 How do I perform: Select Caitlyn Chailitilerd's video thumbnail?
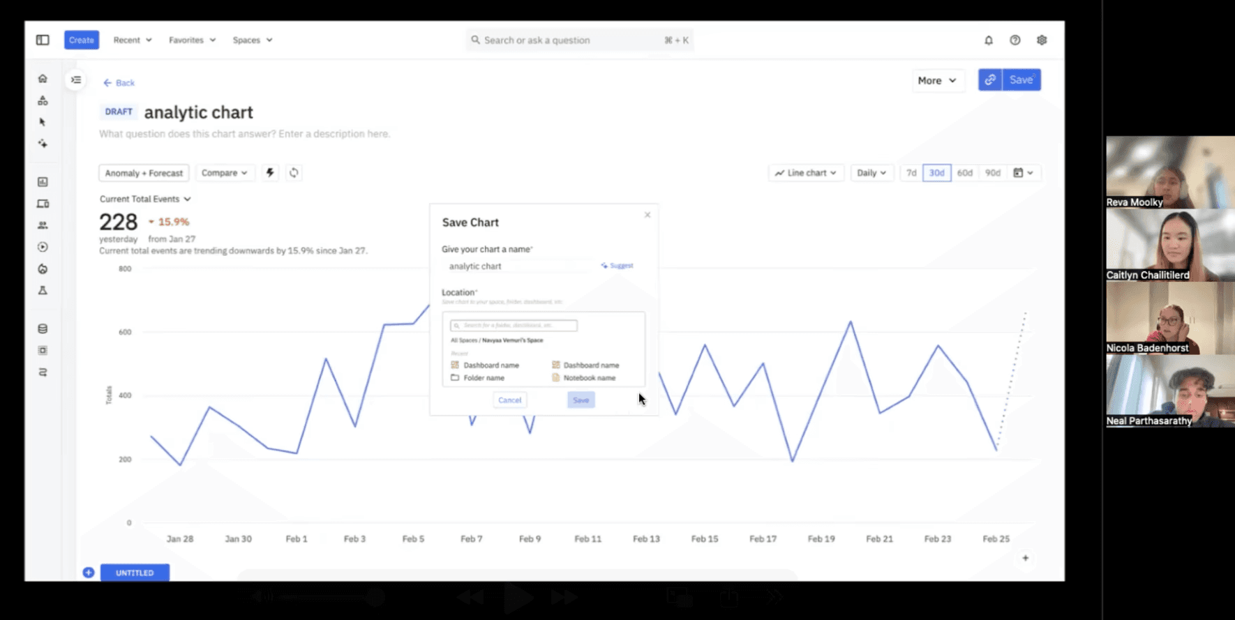tap(1170, 245)
